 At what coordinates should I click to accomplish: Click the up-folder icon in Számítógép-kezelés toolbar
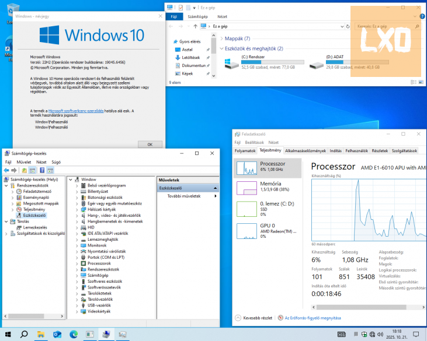[x=24, y=170]
